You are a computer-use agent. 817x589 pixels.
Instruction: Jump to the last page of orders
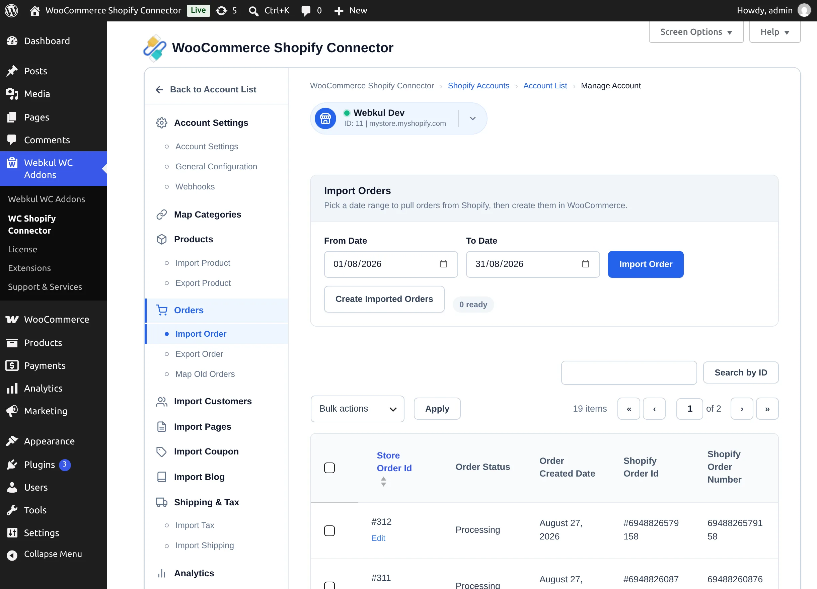pyautogui.click(x=767, y=409)
